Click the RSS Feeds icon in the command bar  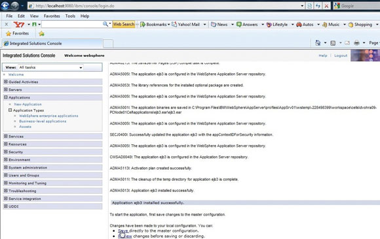coord(333,43)
